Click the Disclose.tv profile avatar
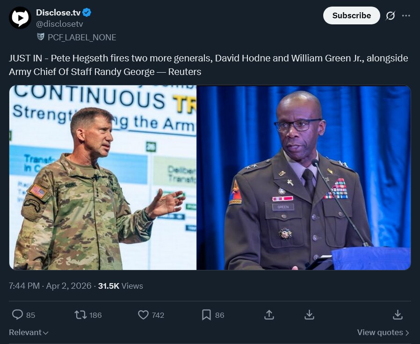Viewport: 420px width, 344px height. (x=20, y=18)
